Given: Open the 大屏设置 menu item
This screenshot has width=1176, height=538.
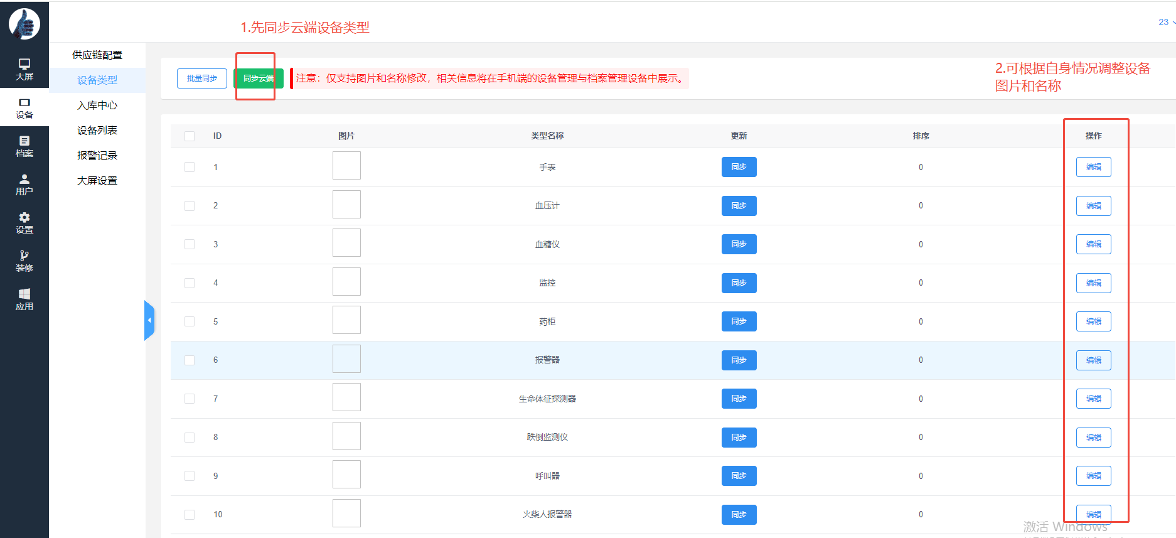Looking at the screenshot, I should coord(97,180).
